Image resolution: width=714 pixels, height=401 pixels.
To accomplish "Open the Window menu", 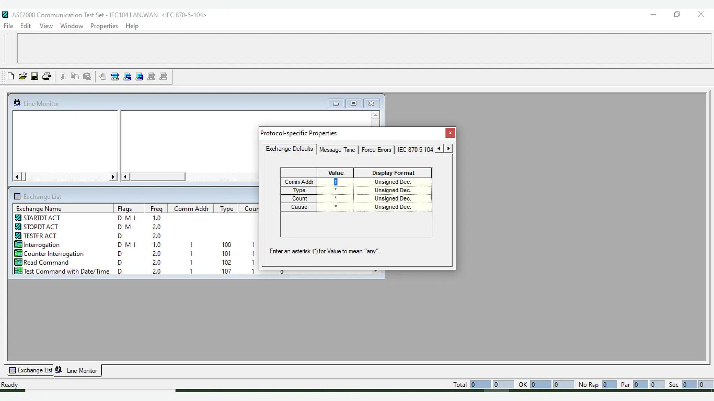I will [x=71, y=26].
